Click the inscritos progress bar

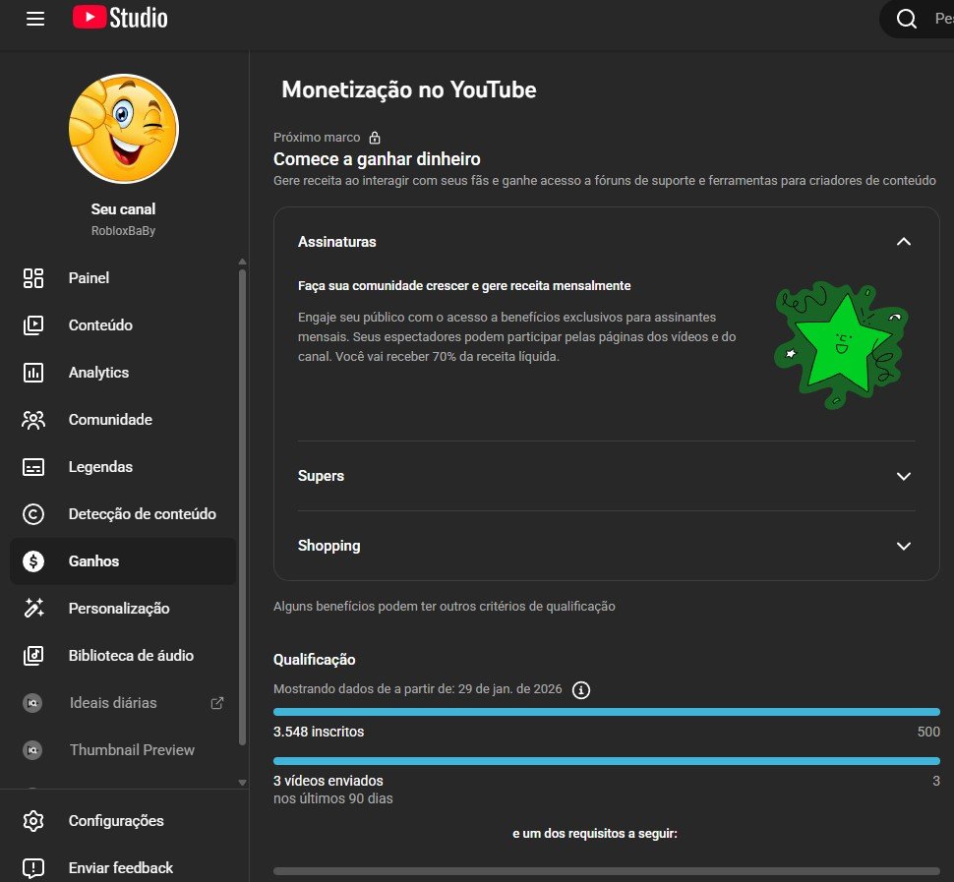(x=606, y=712)
